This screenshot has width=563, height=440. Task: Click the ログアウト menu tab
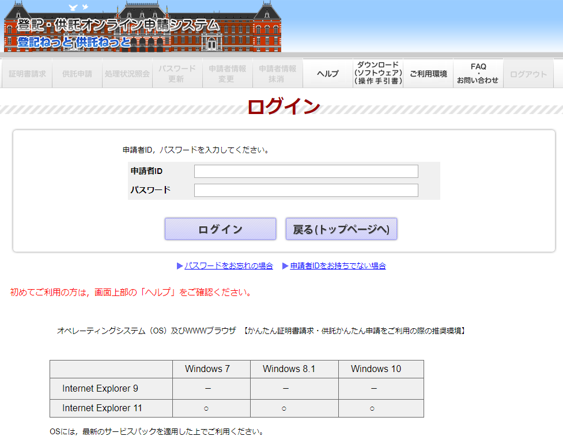pyautogui.click(x=528, y=74)
